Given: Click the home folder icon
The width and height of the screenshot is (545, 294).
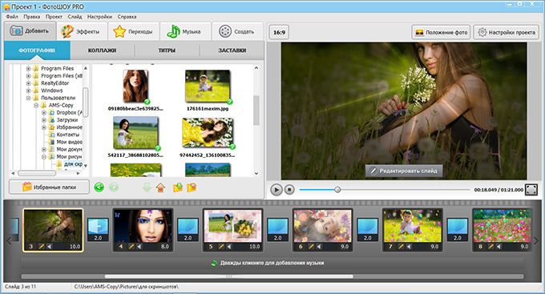Looking at the screenshot, I should point(160,187).
